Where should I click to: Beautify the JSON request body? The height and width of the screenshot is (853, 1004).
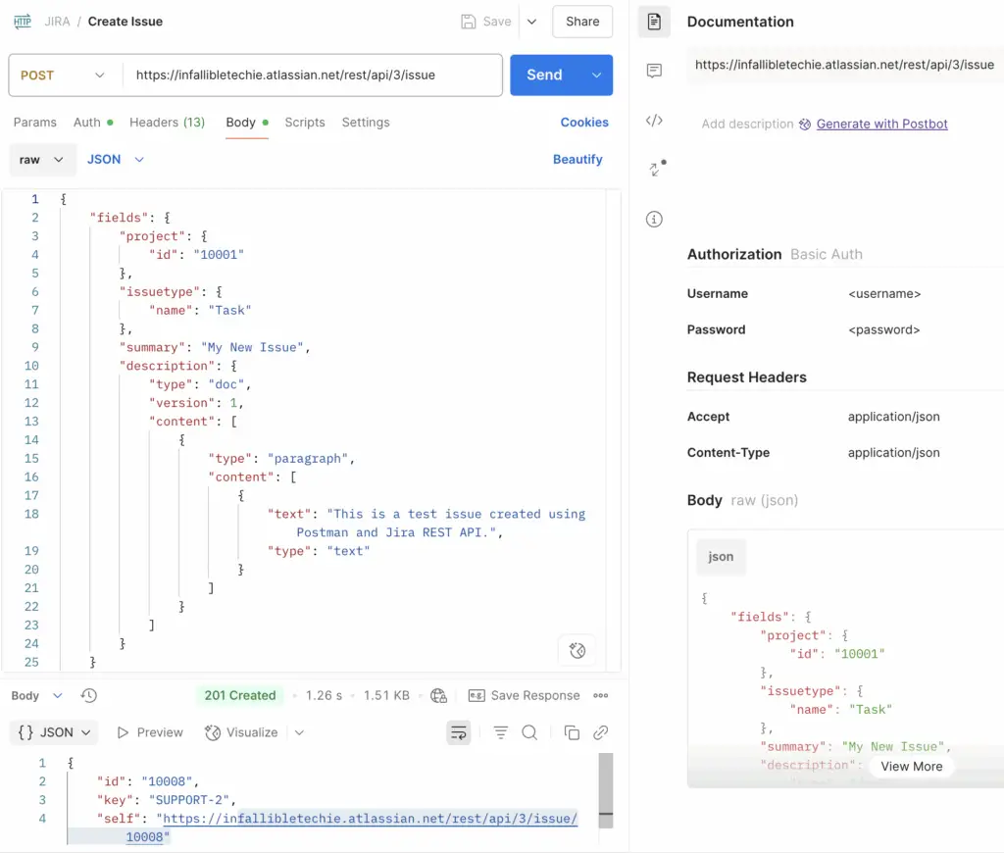point(577,160)
